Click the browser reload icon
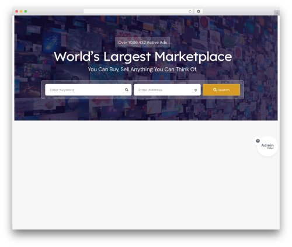Image resolution: width=292 pixels, height=247 pixels. [x=190, y=11]
